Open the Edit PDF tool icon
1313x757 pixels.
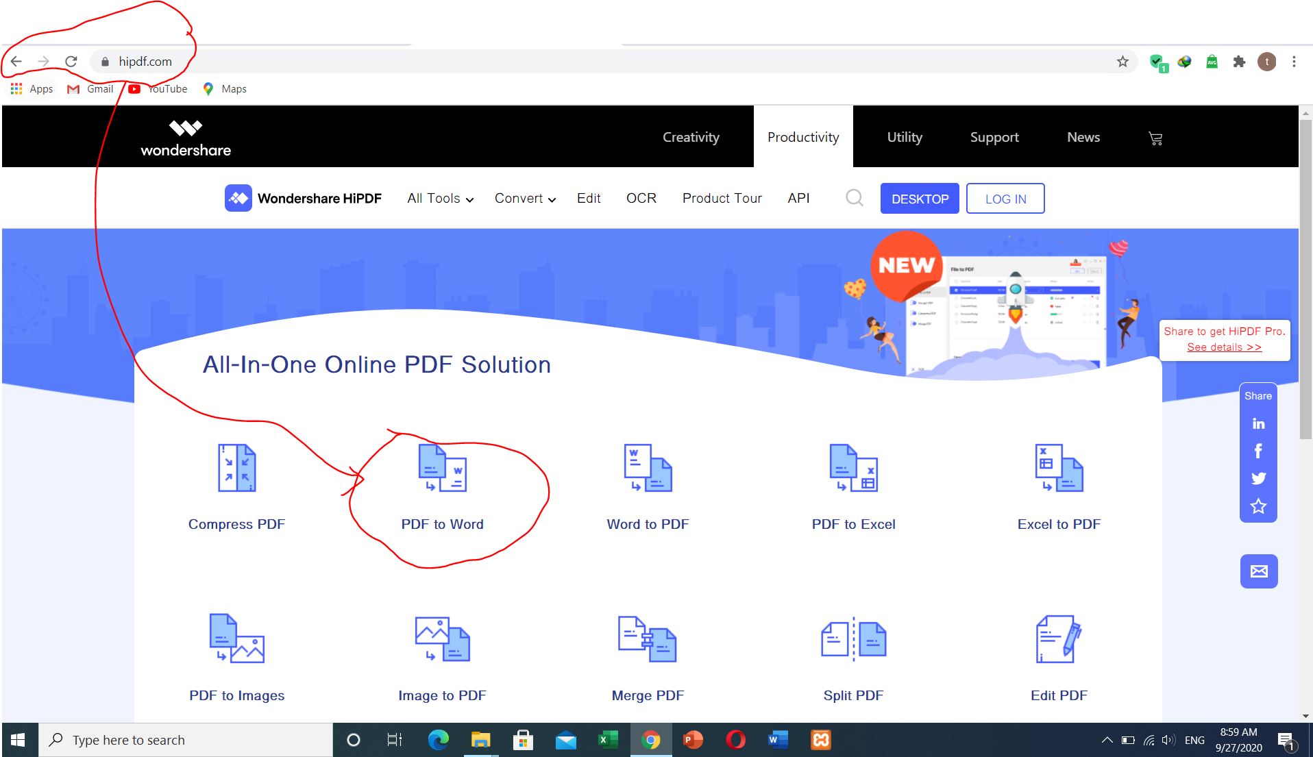tap(1059, 638)
